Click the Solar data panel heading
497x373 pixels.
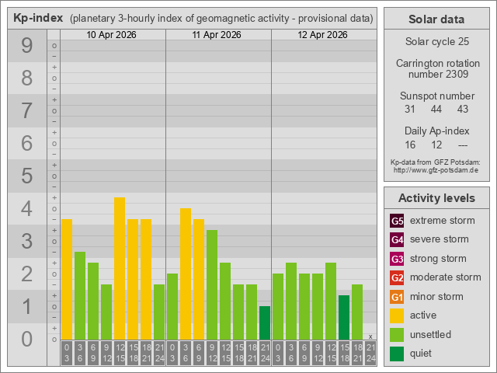(x=436, y=19)
